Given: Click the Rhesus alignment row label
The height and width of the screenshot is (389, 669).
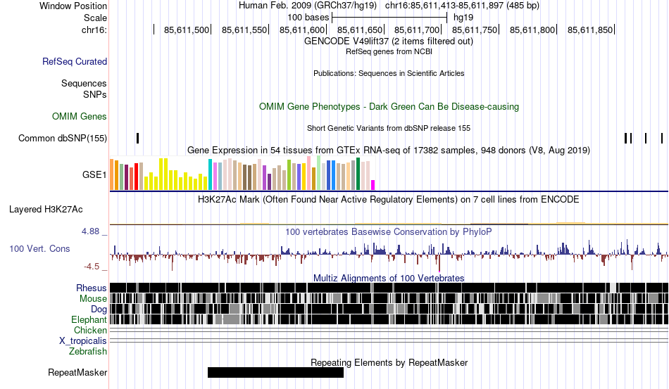Looking at the screenshot, I should [x=92, y=288].
